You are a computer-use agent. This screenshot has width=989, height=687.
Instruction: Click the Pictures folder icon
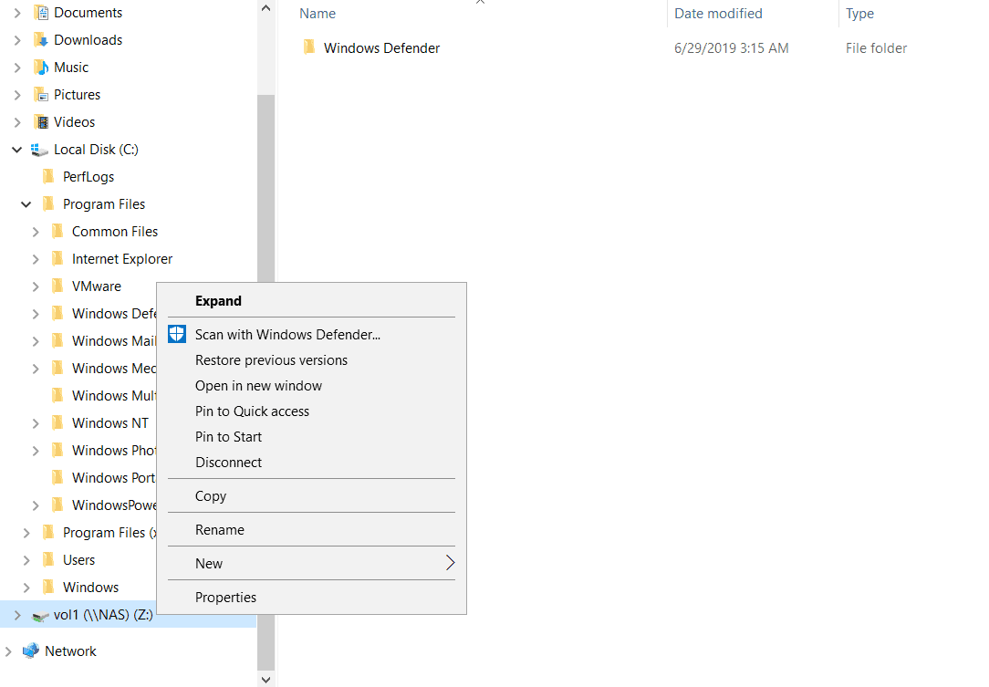click(x=40, y=95)
